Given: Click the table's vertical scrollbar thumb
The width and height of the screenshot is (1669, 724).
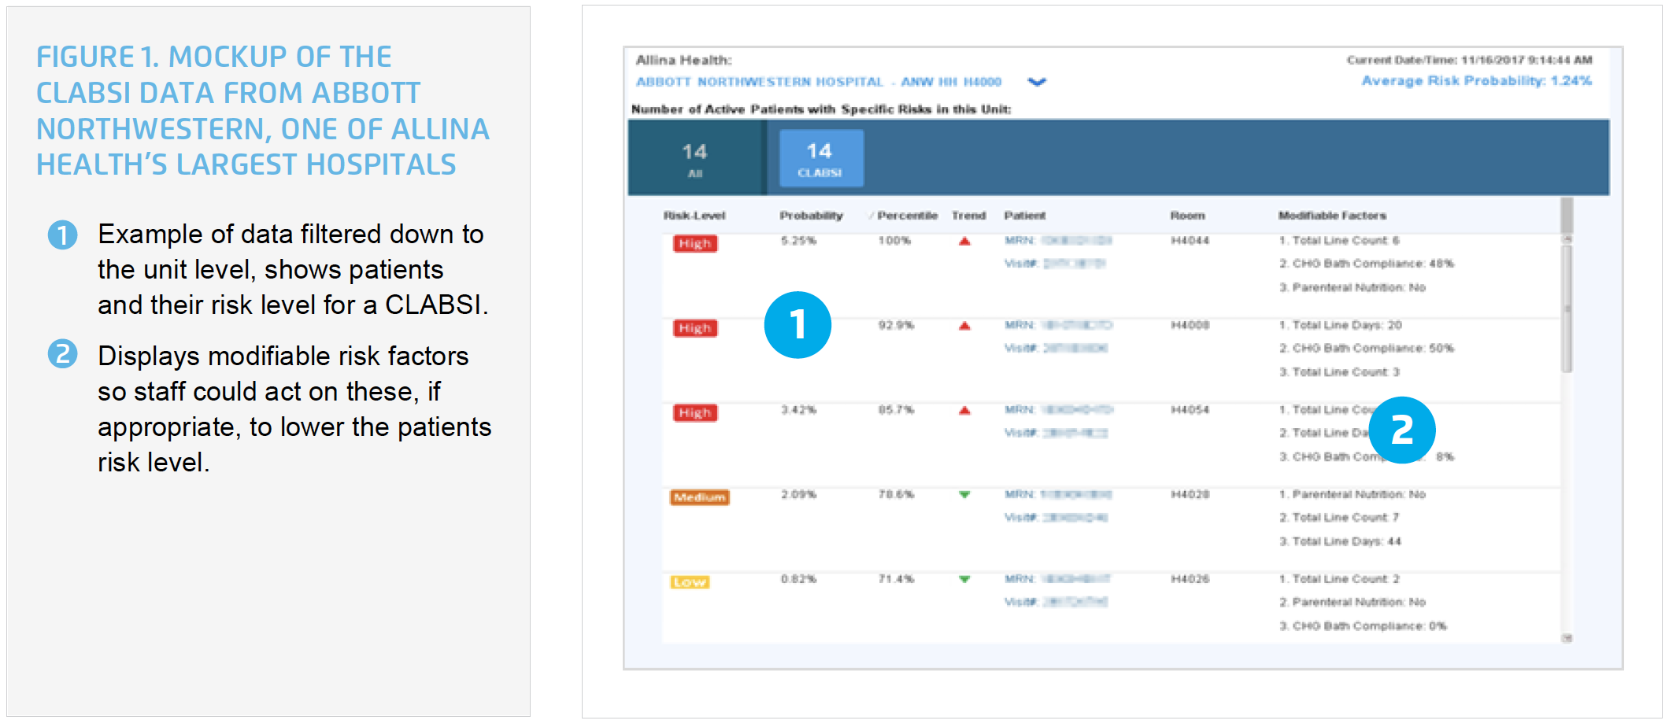Looking at the screenshot, I should point(1567,308).
